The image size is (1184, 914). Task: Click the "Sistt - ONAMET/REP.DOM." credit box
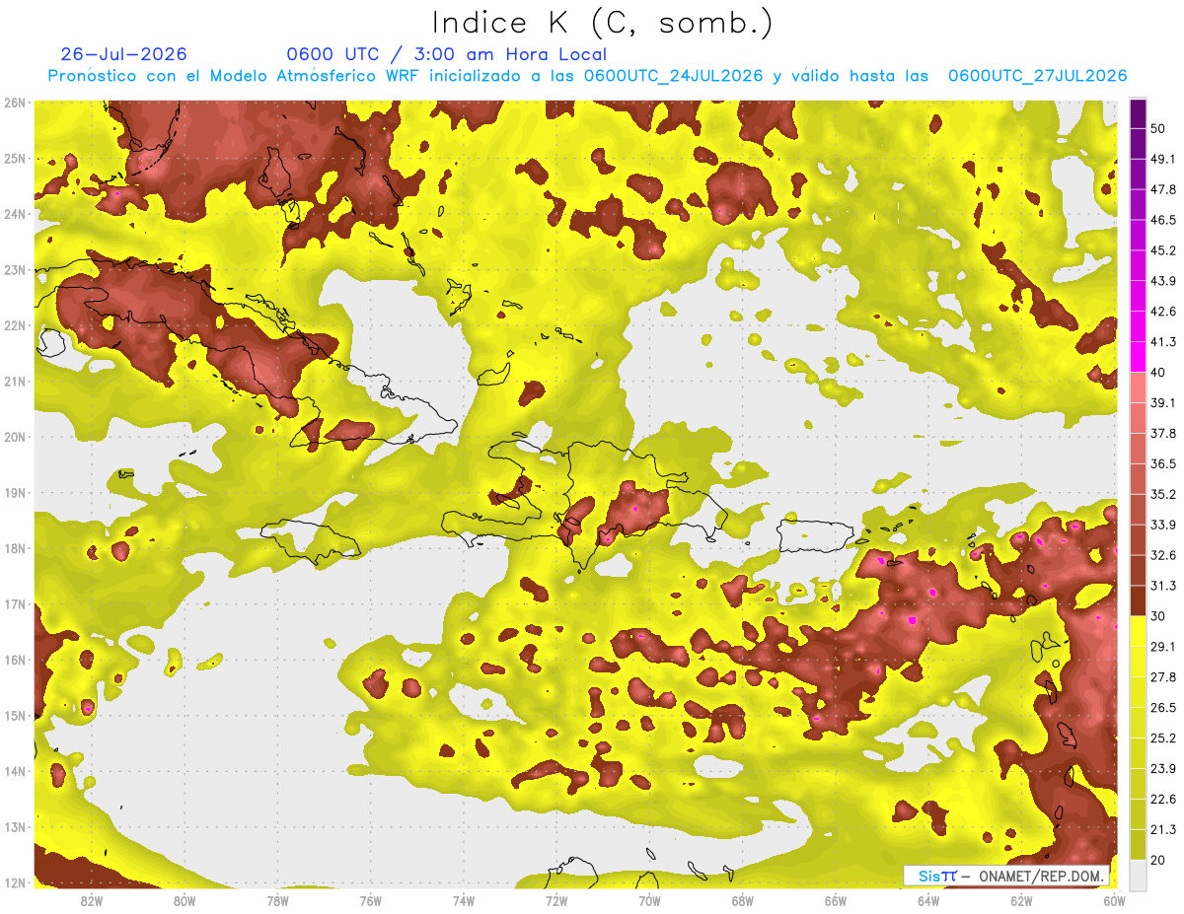pos(1007,876)
